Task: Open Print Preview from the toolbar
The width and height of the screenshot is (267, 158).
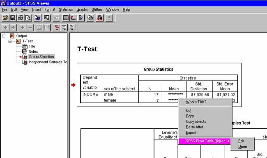Action: pos(28,18)
